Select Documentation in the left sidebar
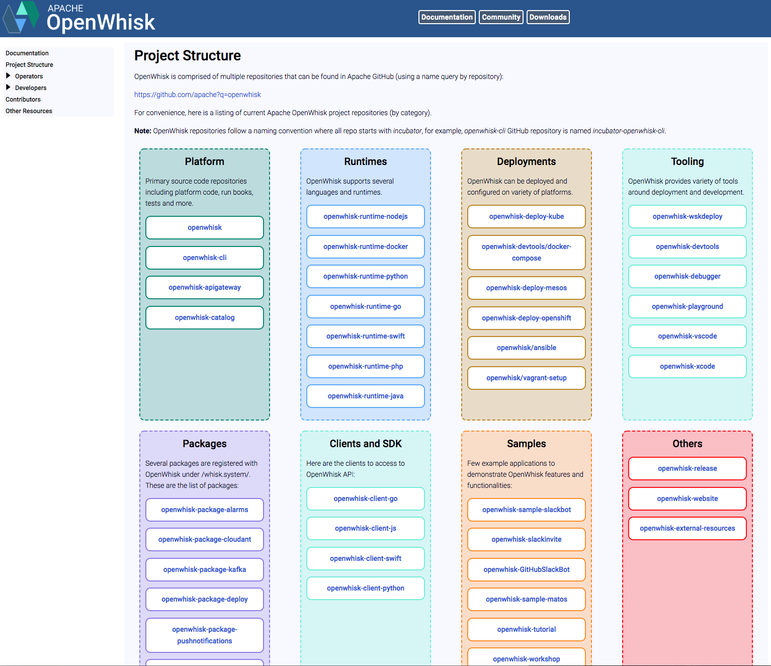 [x=27, y=53]
